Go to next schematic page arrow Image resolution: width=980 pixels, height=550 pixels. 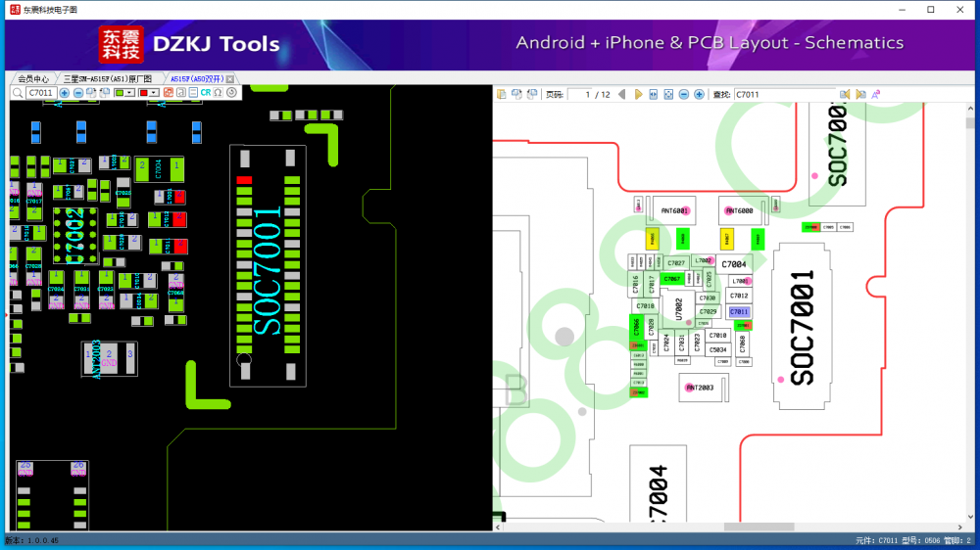pyautogui.click(x=638, y=94)
